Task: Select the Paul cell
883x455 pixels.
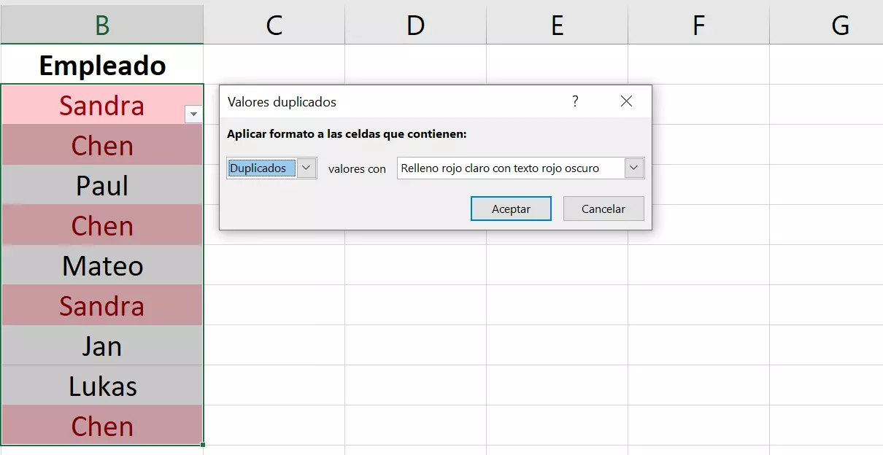Action: [x=102, y=185]
